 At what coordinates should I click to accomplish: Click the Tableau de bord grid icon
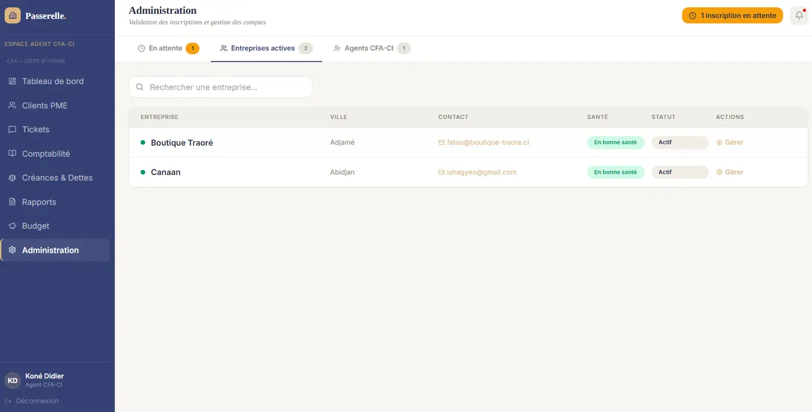coord(12,81)
